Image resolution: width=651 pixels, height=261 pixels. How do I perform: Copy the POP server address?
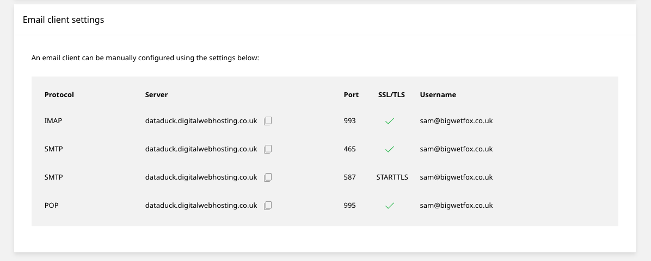268,206
